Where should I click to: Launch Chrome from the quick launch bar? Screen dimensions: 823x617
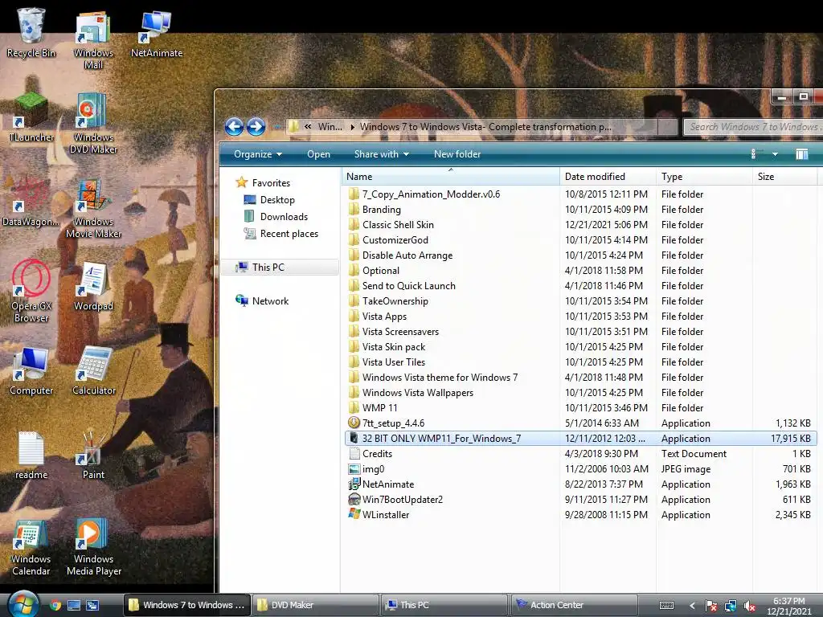(55, 605)
